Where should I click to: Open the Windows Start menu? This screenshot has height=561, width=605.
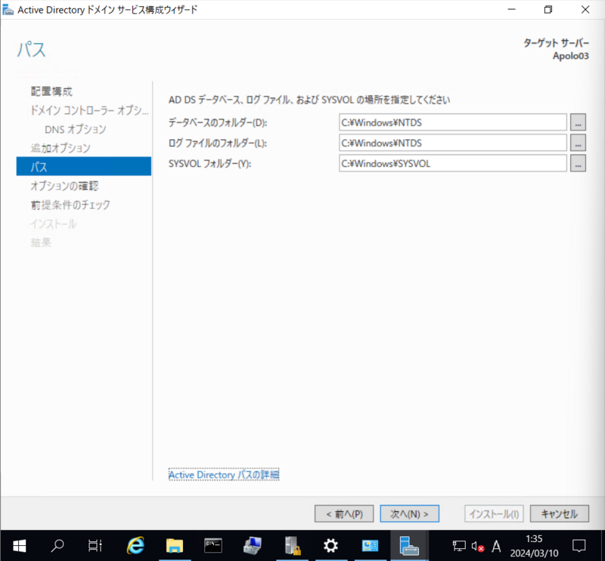pos(20,546)
